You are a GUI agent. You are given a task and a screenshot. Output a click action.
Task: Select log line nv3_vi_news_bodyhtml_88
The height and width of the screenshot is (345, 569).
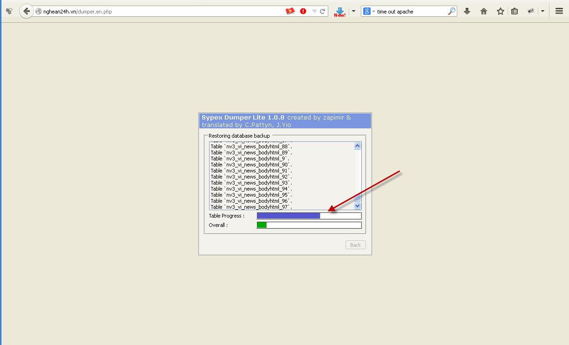click(x=251, y=146)
